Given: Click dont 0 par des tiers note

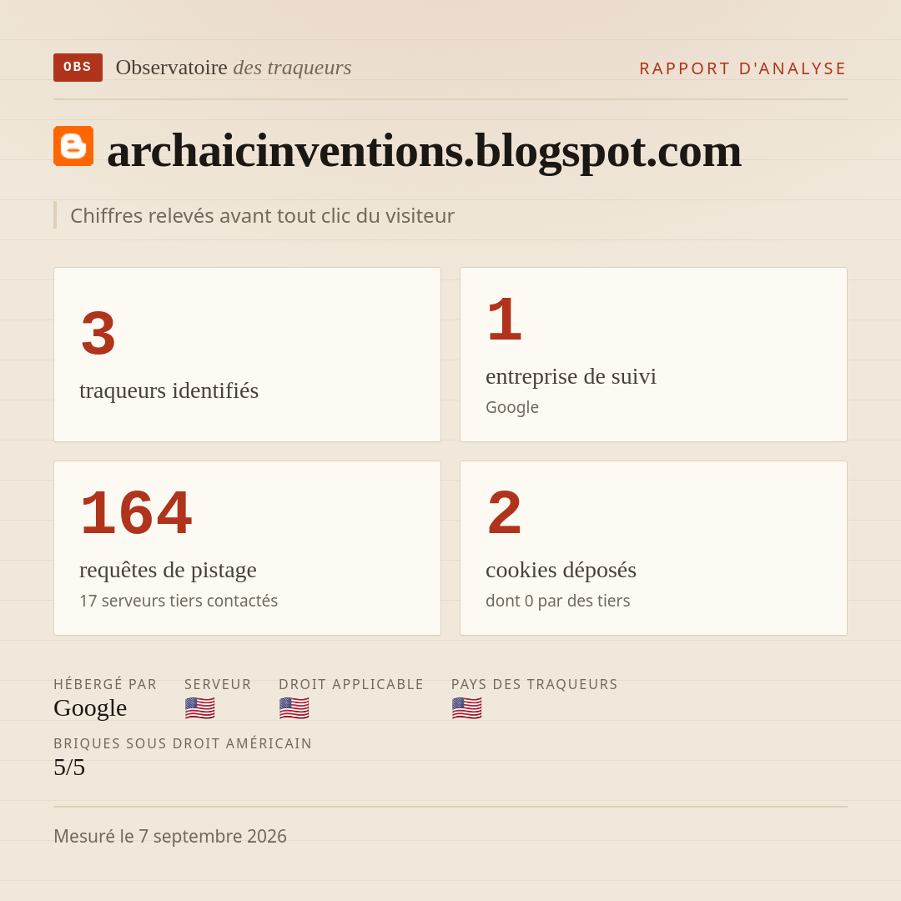Looking at the screenshot, I should pos(558,601).
